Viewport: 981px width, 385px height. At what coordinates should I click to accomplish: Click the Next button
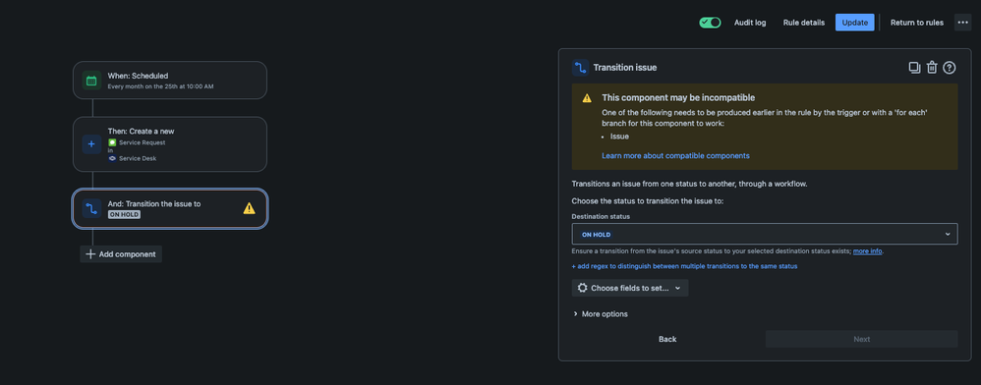[861, 339]
